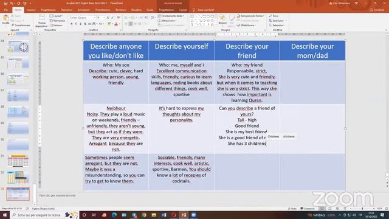
Task: Click the Windows Start button
Action: pos(5,215)
